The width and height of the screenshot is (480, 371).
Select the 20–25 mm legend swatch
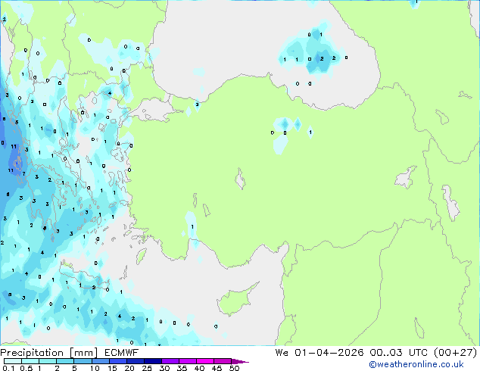pos(136,361)
